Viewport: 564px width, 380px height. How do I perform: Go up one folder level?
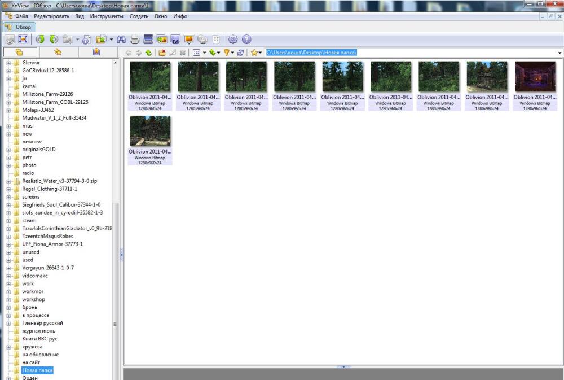[148, 53]
